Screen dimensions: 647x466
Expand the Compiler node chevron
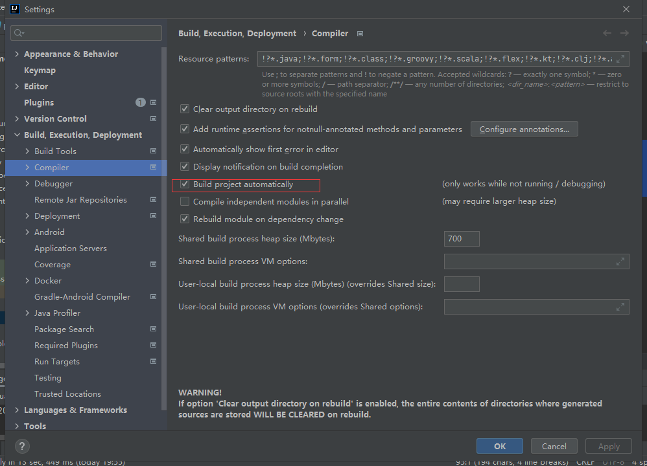[27, 167]
